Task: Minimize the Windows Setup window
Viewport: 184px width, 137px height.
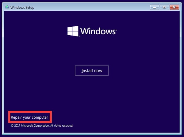Action: pyautogui.click(x=155, y=7)
